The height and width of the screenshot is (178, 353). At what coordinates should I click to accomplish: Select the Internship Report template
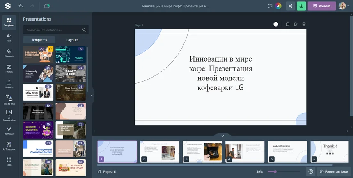tap(38, 73)
